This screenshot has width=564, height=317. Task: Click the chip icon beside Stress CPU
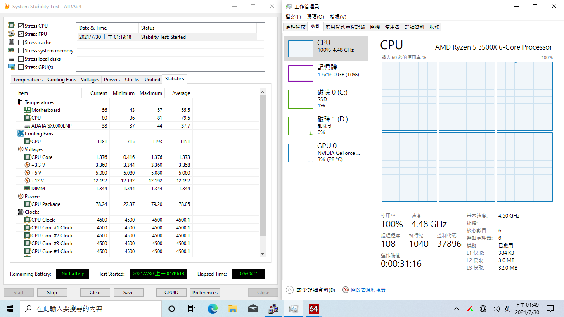12,26
